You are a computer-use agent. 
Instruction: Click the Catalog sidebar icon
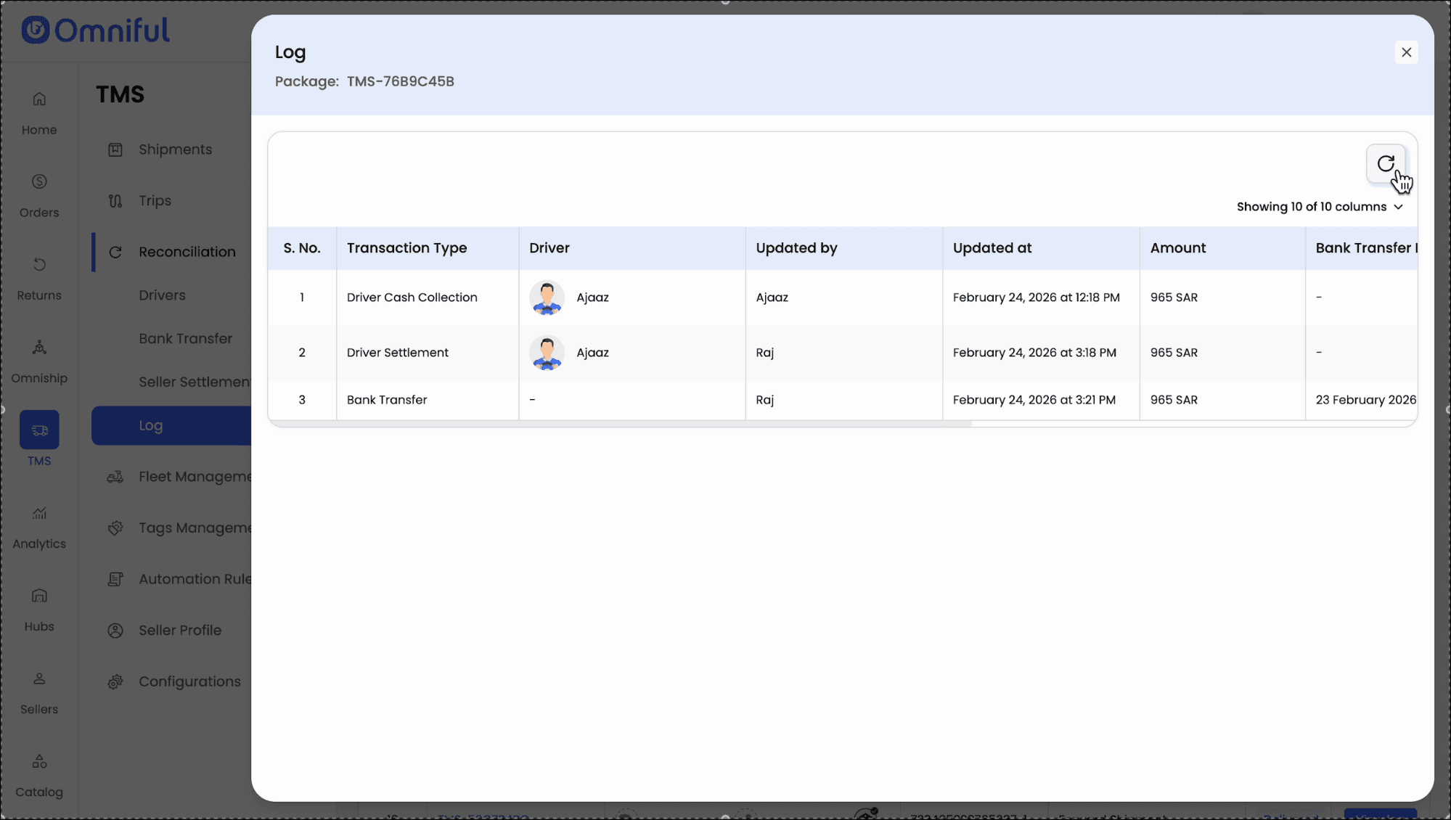click(39, 762)
